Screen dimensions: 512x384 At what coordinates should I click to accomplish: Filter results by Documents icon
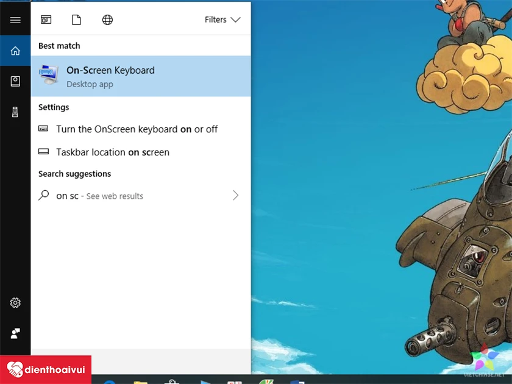[76, 20]
